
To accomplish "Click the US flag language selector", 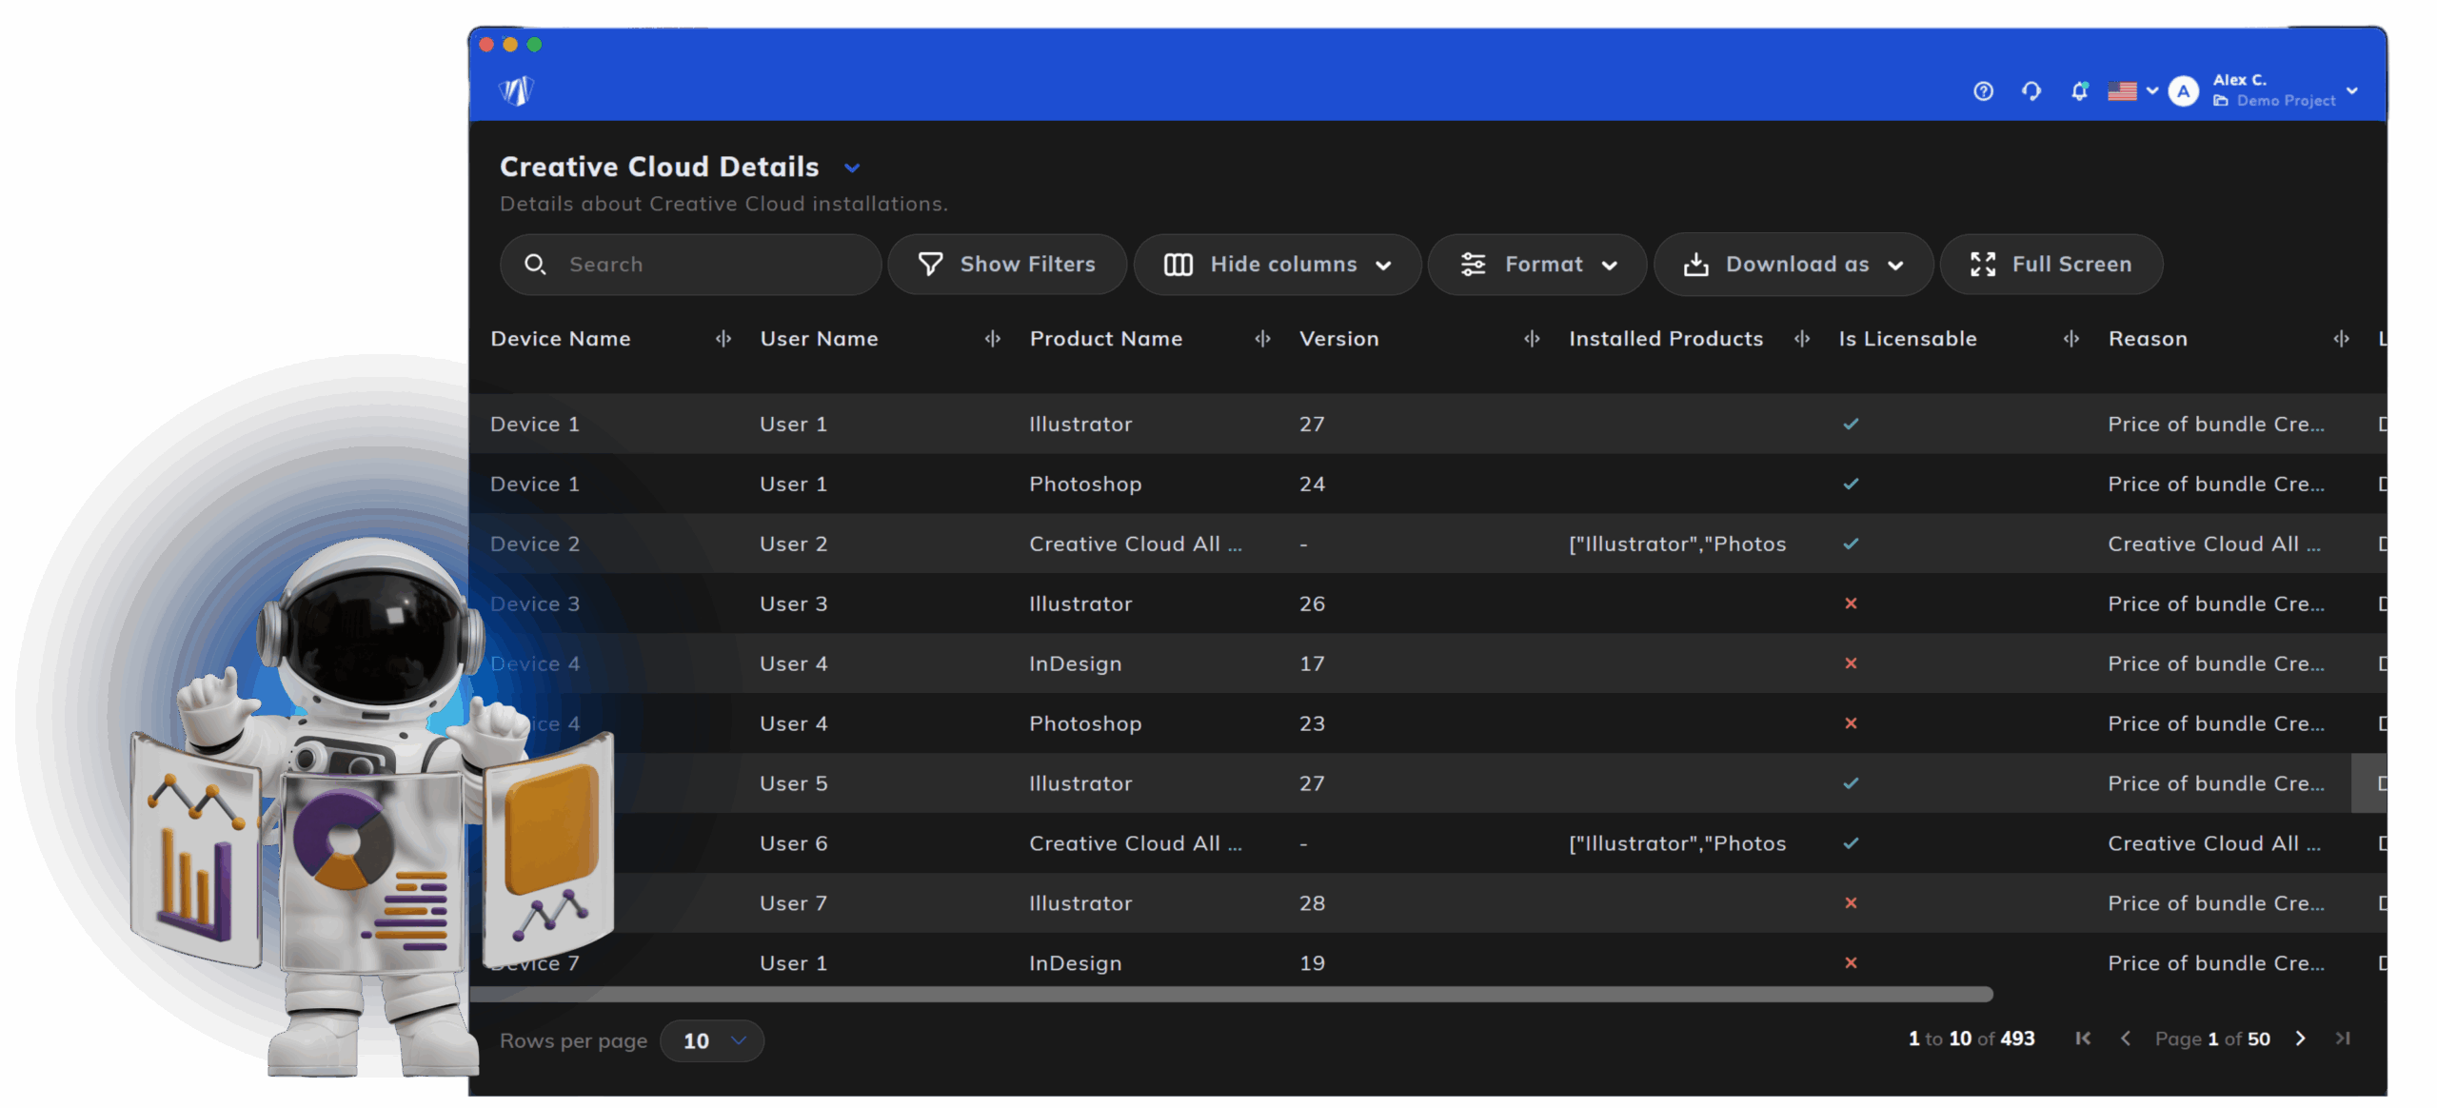I will 2124,91.
